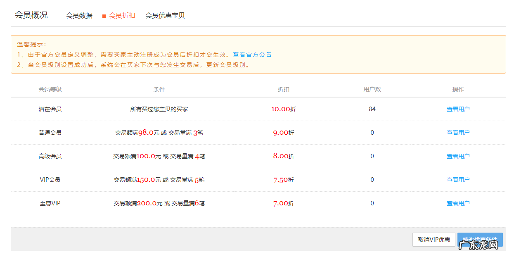The image size is (514, 257).
Task: Click 查看用户 for VIP会员 row
Action: pos(458,179)
